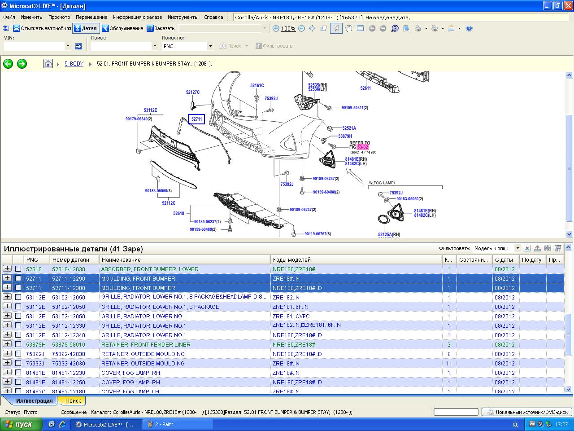Viewport: 574px width, 431px height.
Task: Click the green back arrow
Action: [8, 64]
